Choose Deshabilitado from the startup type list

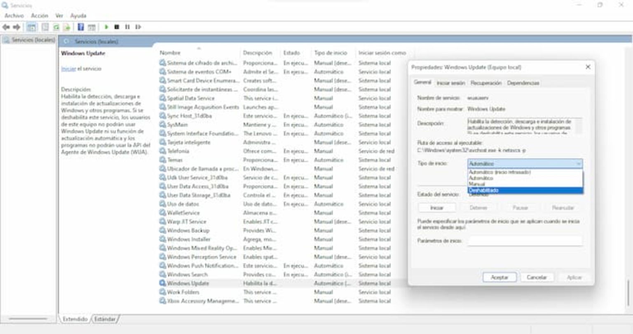pos(525,191)
